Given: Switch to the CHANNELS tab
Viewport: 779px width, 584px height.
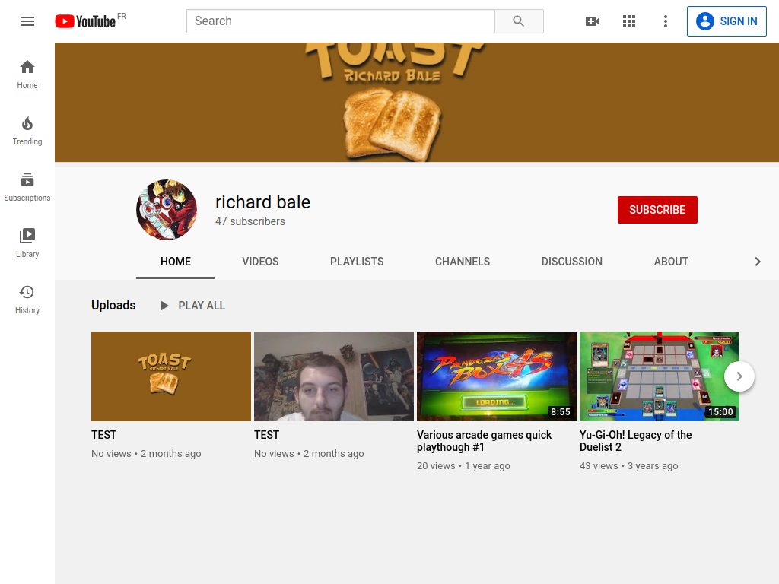Looking at the screenshot, I should point(463,262).
